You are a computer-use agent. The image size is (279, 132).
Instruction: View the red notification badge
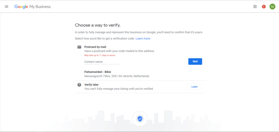tap(264, 7)
